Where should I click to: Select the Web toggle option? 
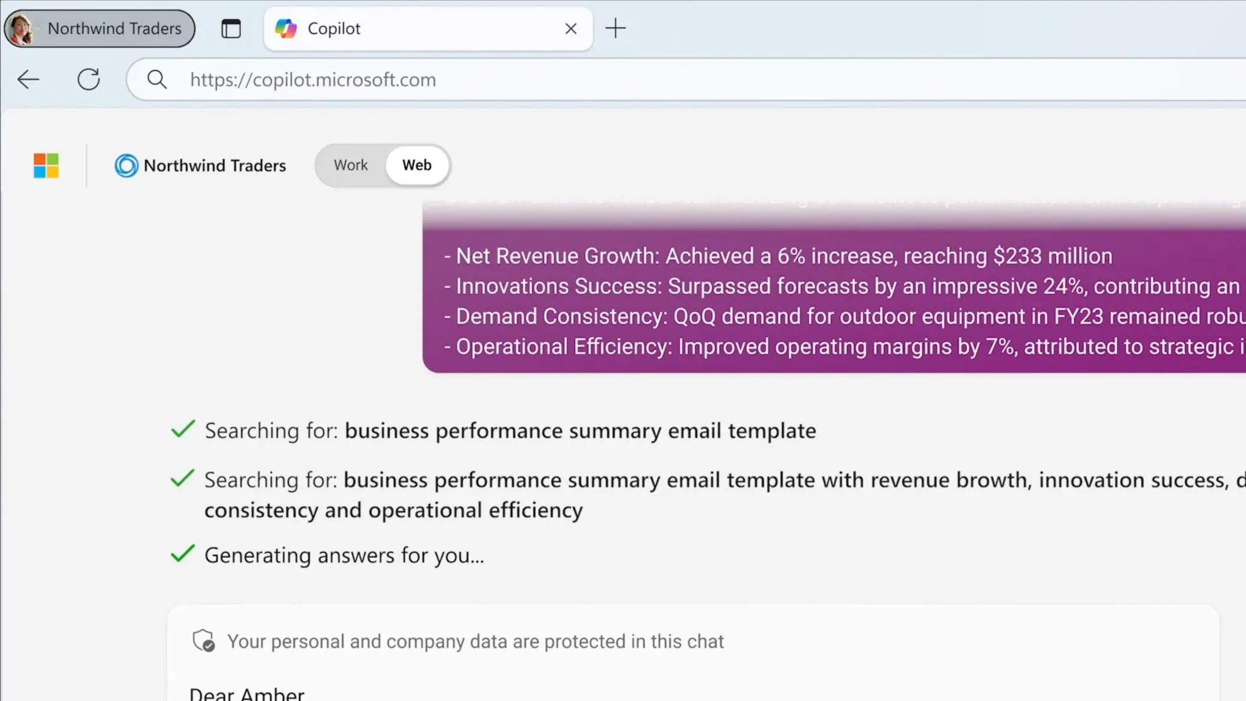pos(417,166)
